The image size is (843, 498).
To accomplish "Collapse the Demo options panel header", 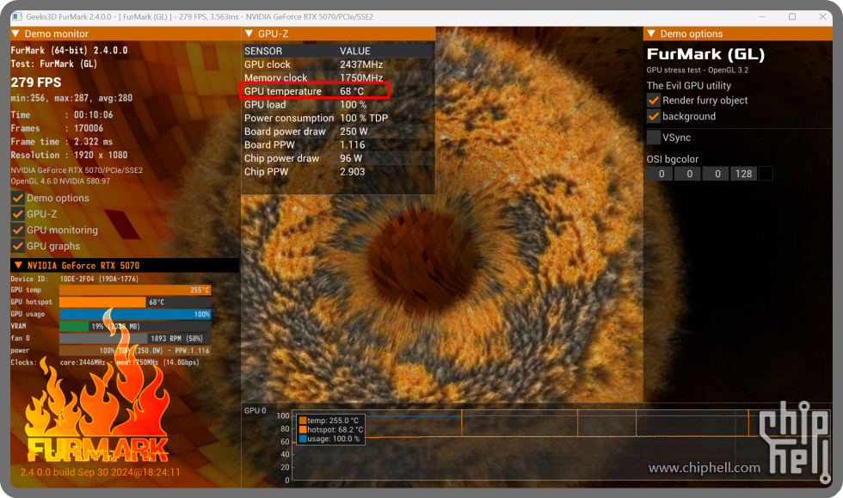I will point(651,34).
